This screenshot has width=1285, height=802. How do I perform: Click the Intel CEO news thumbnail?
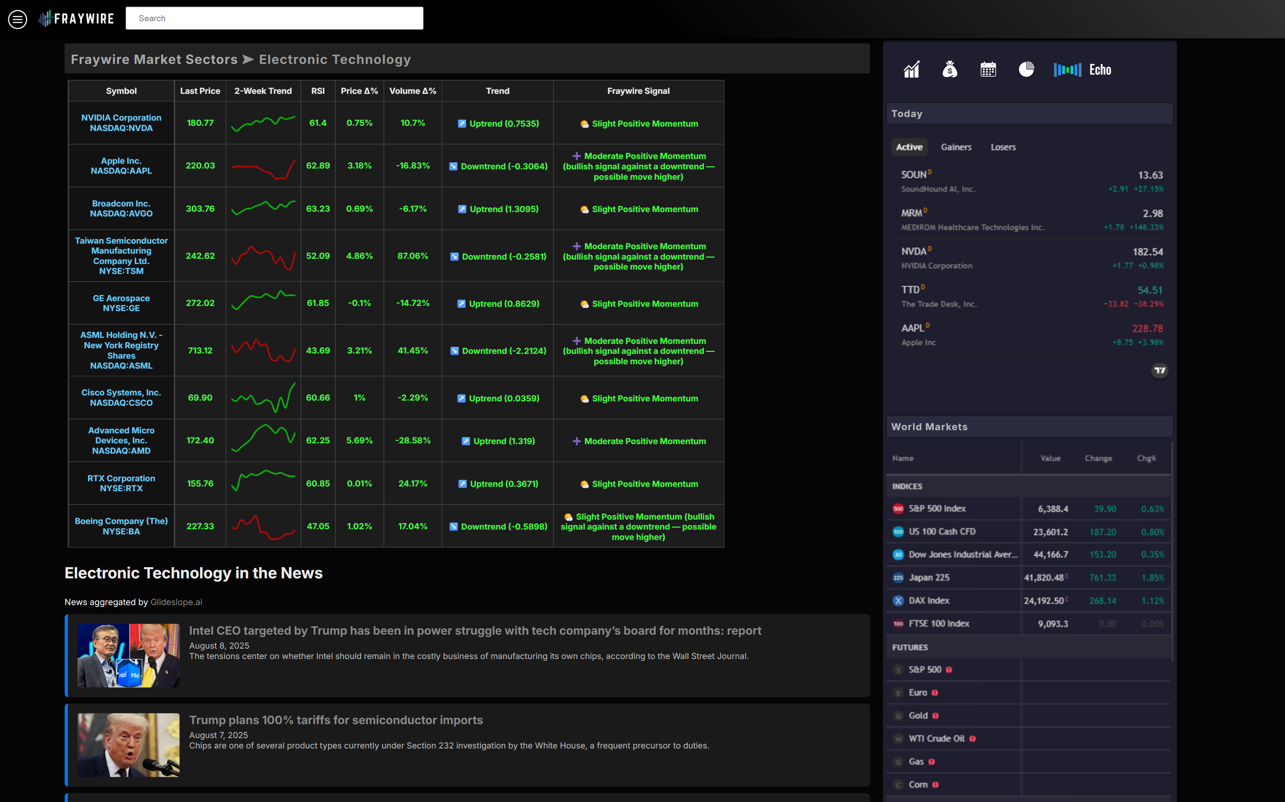coord(128,655)
